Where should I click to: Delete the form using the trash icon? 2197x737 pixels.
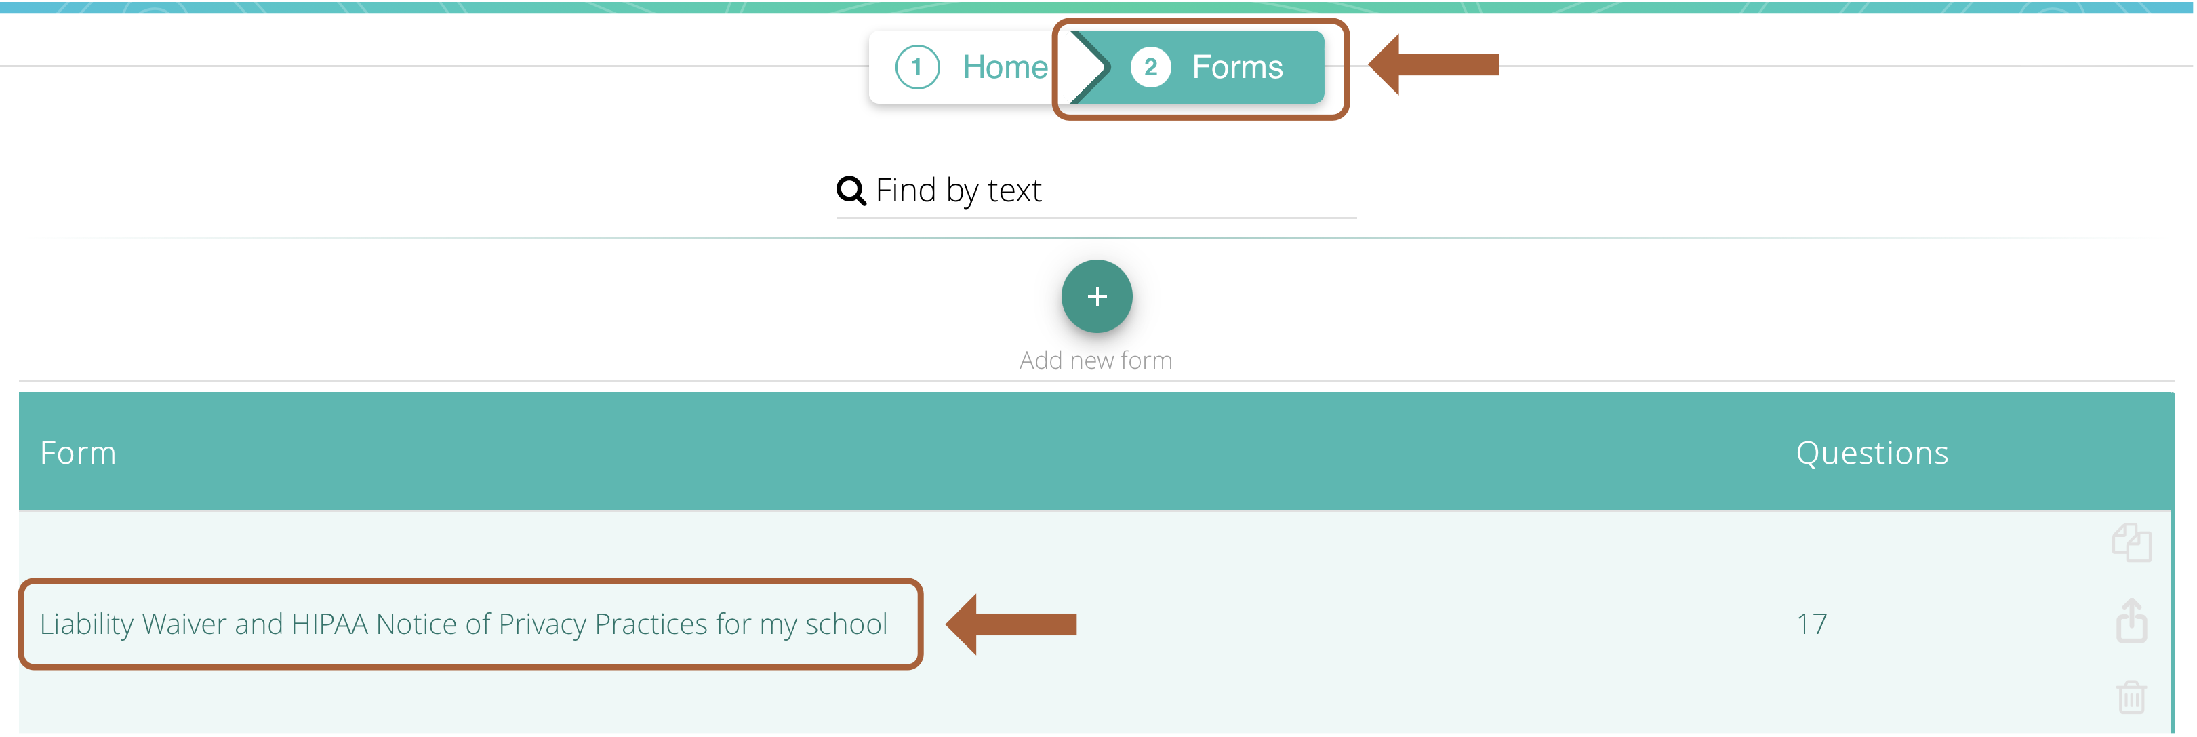click(2131, 697)
